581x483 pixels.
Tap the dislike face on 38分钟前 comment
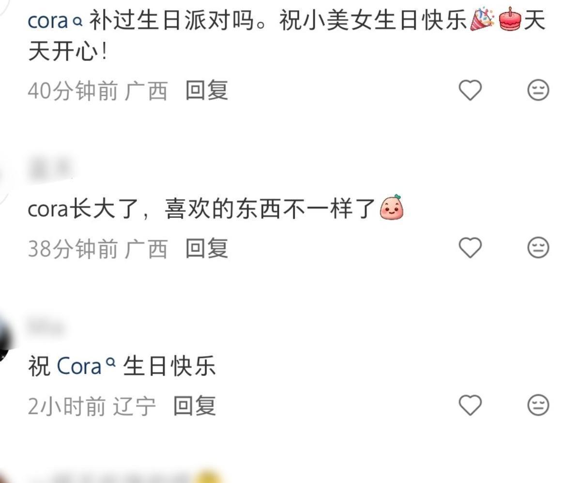538,248
